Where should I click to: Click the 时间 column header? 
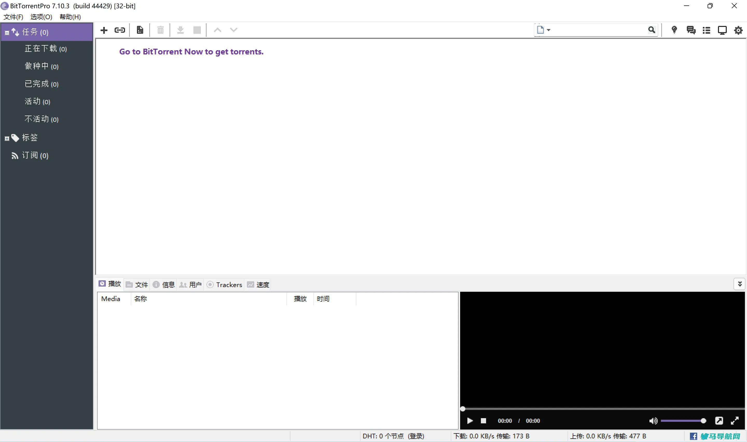pos(335,299)
